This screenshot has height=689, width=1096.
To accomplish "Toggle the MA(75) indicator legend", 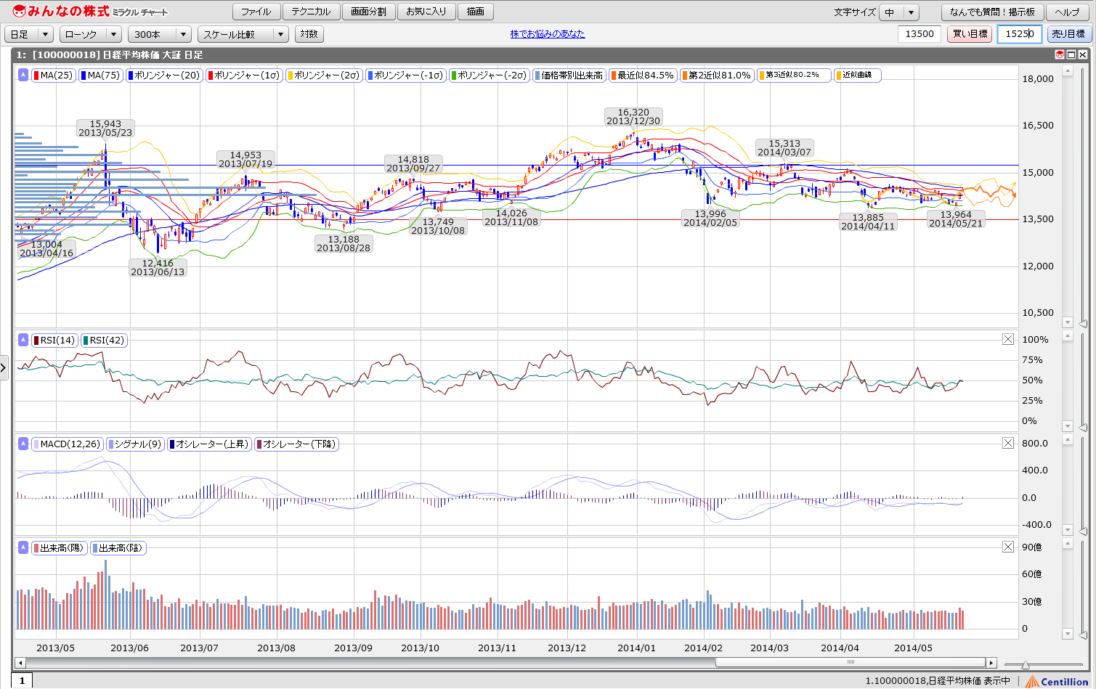I will point(100,75).
